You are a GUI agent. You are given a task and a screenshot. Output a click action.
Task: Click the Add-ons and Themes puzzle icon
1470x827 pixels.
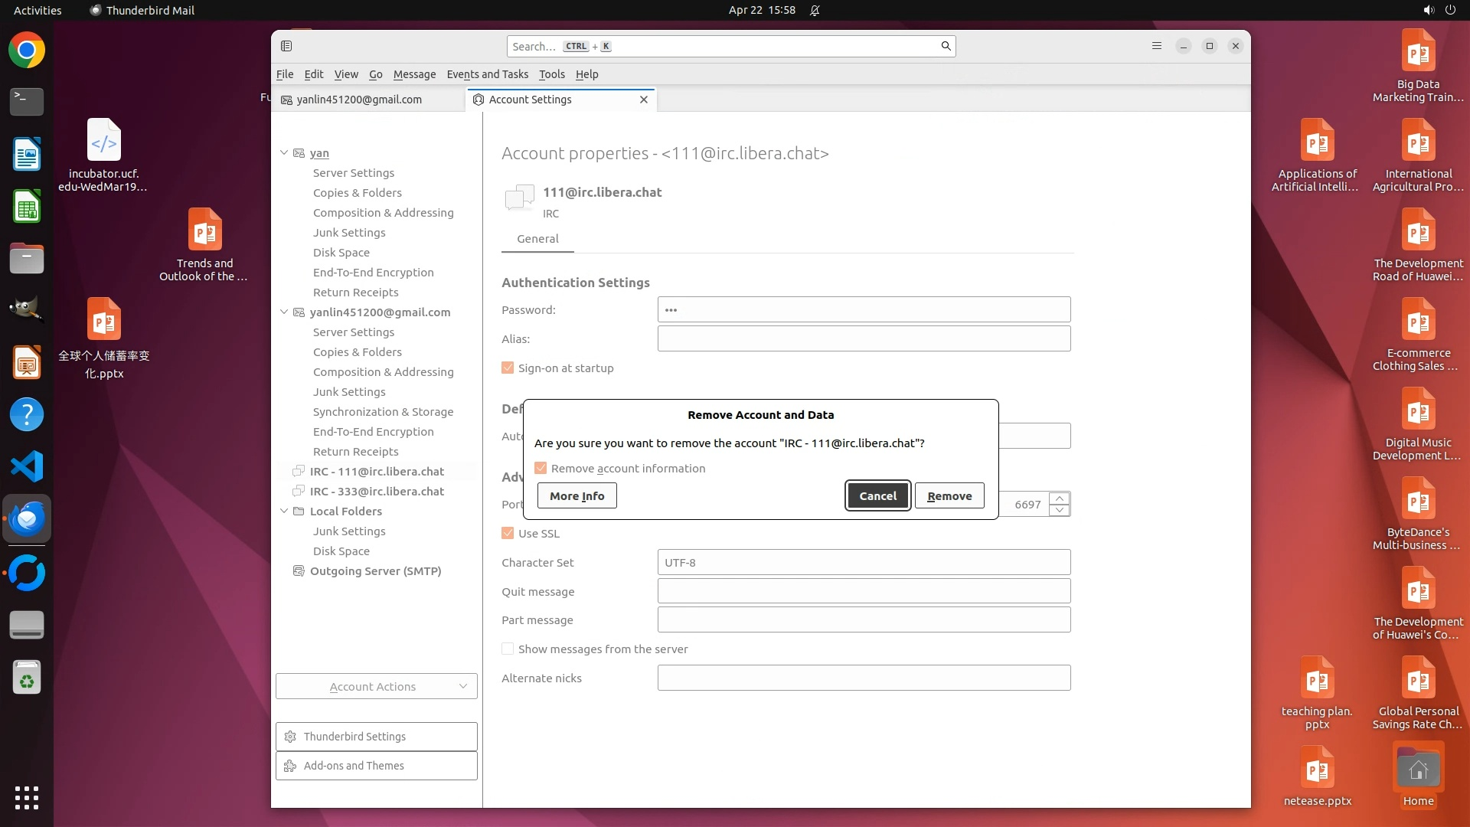pos(290,766)
